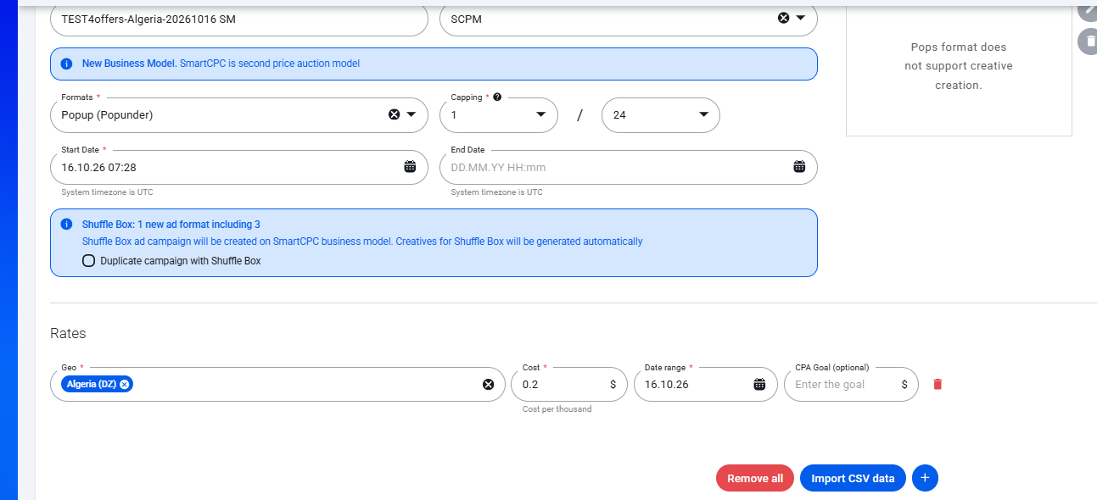Click Import CSV data button
The width and height of the screenshot is (1097, 500).
853,478
